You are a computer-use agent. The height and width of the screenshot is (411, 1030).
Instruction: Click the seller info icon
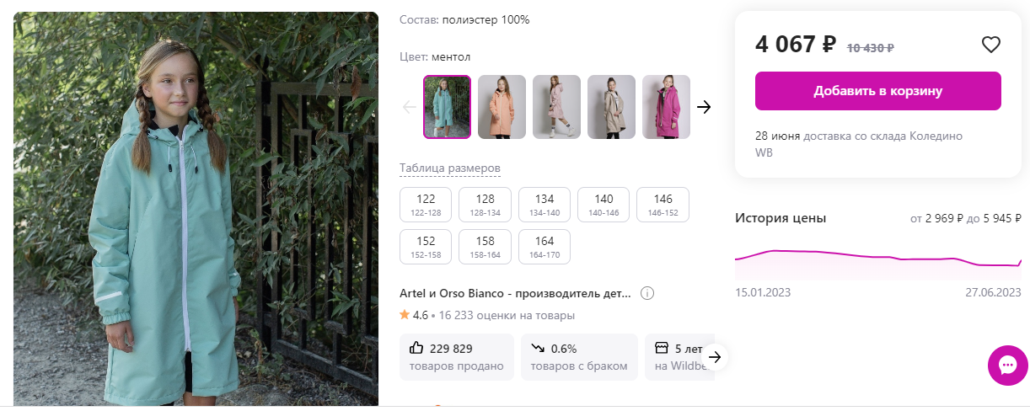coord(647,294)
